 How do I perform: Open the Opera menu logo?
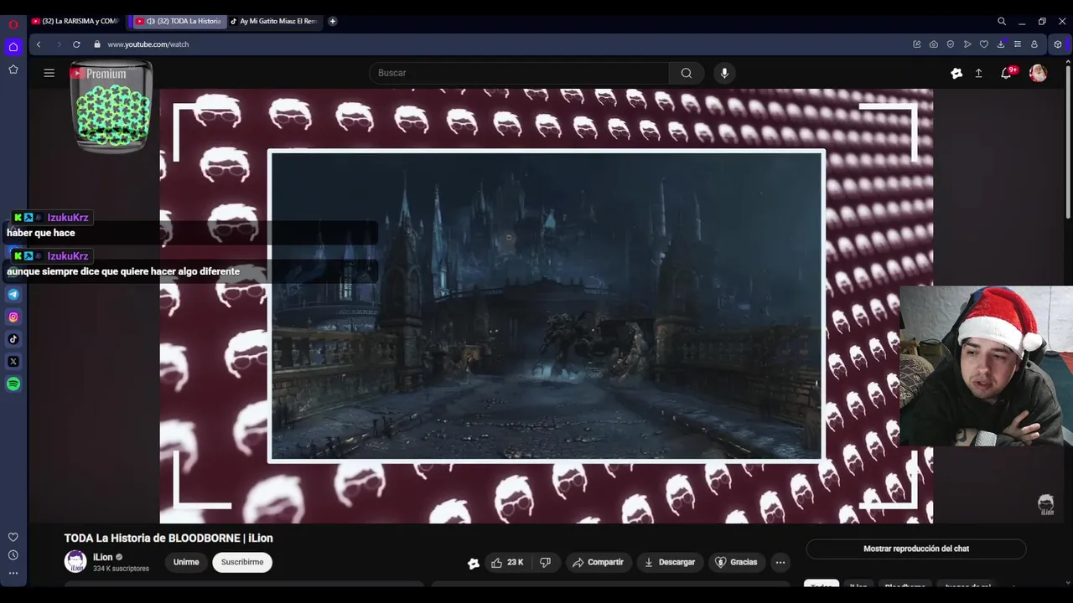click(13, 24)
